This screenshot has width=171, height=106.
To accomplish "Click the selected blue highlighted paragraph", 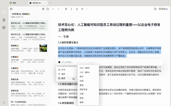I will [x=109, y=52].
